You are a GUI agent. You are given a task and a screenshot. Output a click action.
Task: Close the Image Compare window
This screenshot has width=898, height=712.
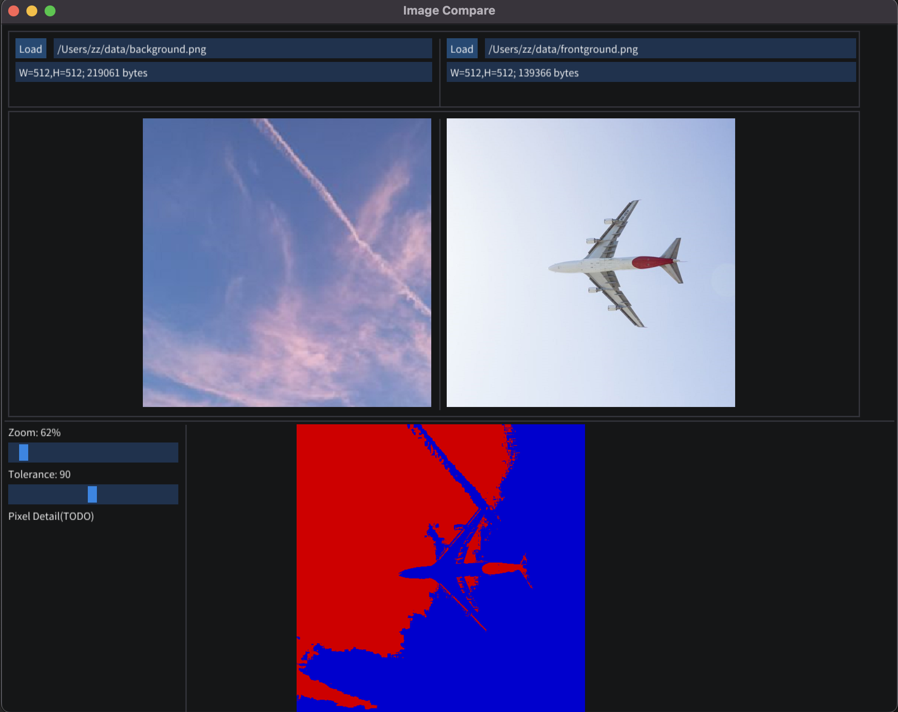pos(14,11)
